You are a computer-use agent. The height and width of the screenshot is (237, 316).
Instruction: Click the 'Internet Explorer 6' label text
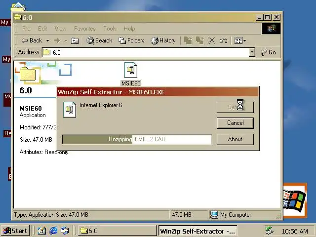pyautogui.click(x=101, y=105)
